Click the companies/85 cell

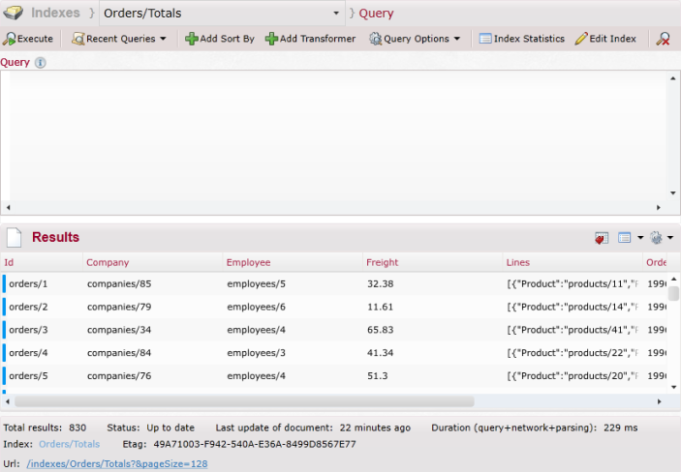click(x=119, y=283)
